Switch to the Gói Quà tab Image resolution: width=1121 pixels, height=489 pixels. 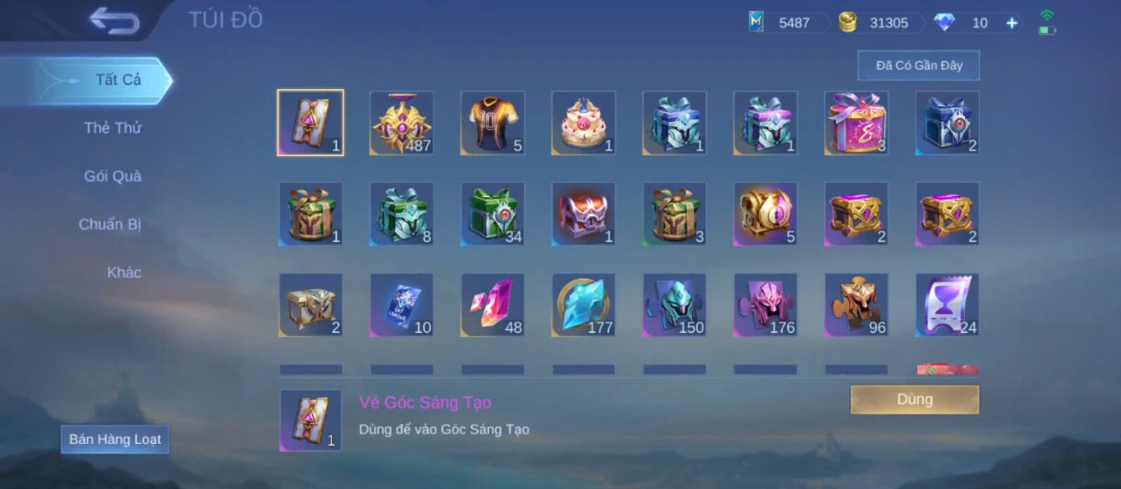click(113, 176)
